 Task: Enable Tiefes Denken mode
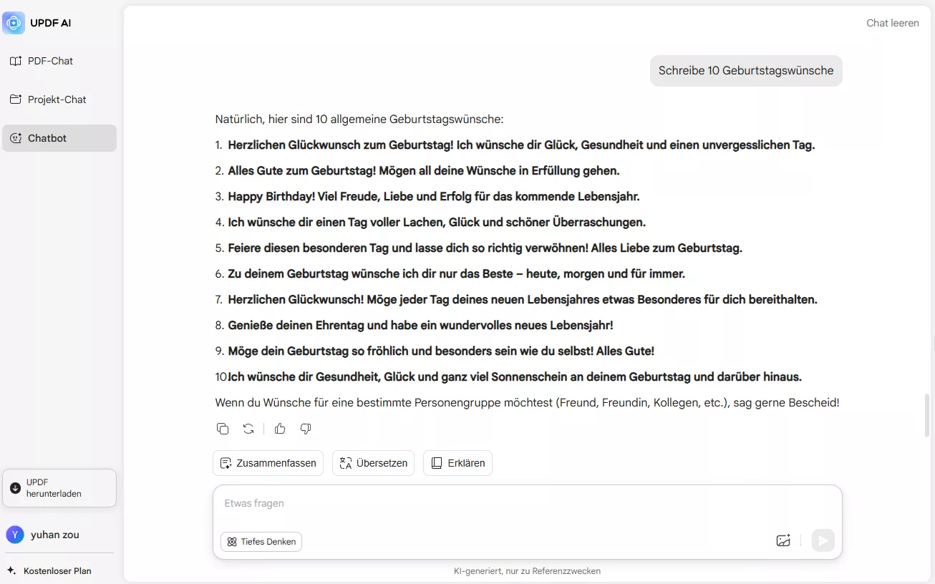pos(261,541)
